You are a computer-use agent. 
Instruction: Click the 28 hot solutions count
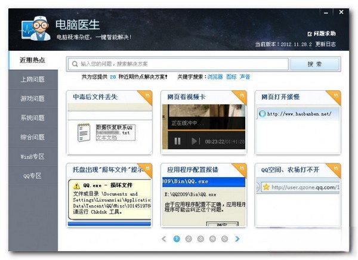[x=113, y=77]
